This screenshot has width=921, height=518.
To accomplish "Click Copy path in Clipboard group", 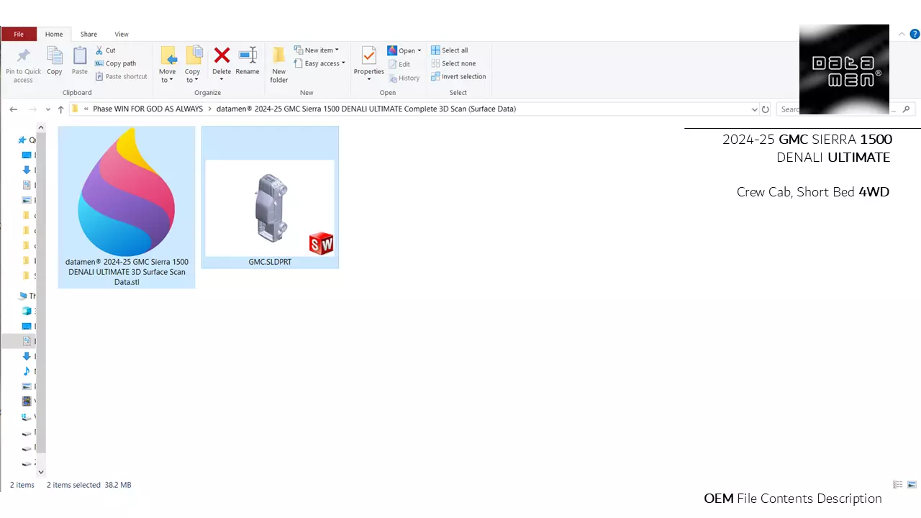I will click(115, 63).
